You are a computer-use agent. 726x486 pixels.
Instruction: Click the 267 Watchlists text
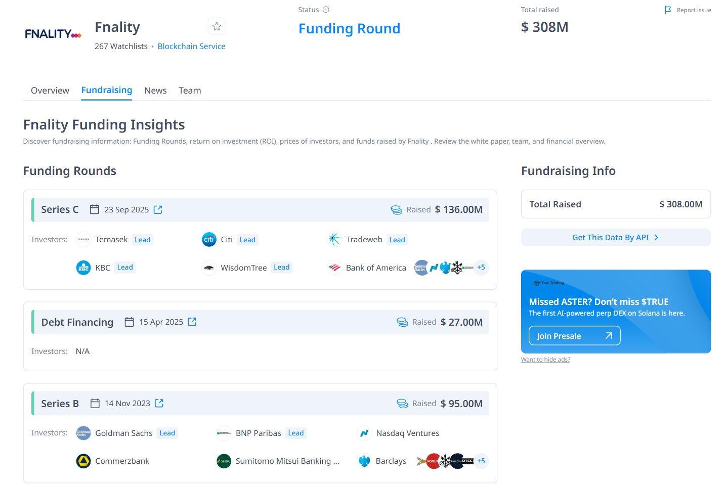pos(121,46)
